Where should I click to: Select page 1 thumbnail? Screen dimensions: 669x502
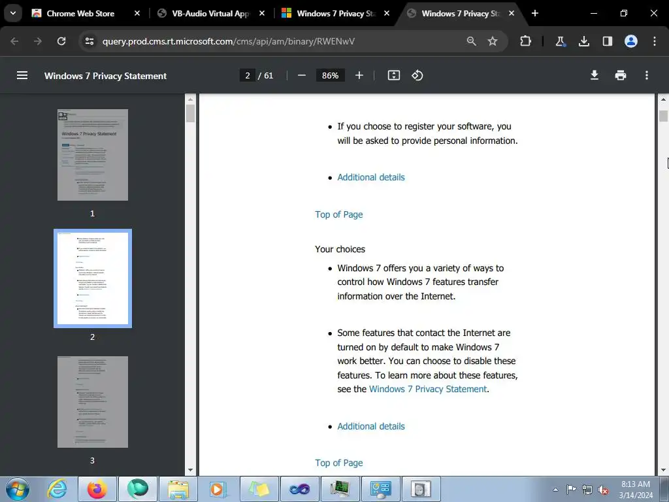point(93,155)
